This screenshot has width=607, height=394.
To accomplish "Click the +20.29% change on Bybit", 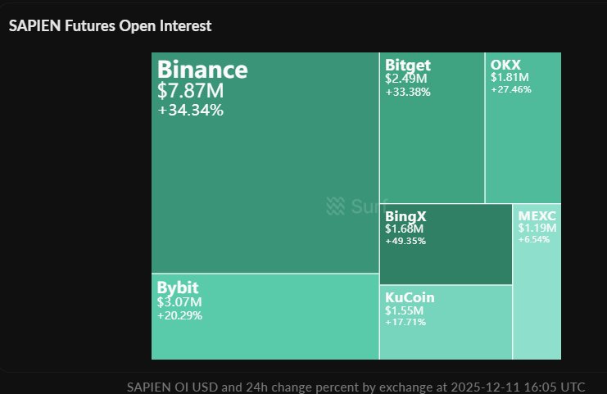I will (x=179, y=315).
